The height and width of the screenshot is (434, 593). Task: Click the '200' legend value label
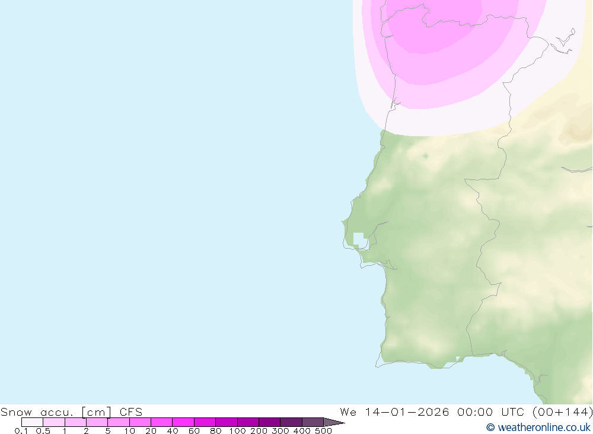pyautogui.click(x=259, y=430)
